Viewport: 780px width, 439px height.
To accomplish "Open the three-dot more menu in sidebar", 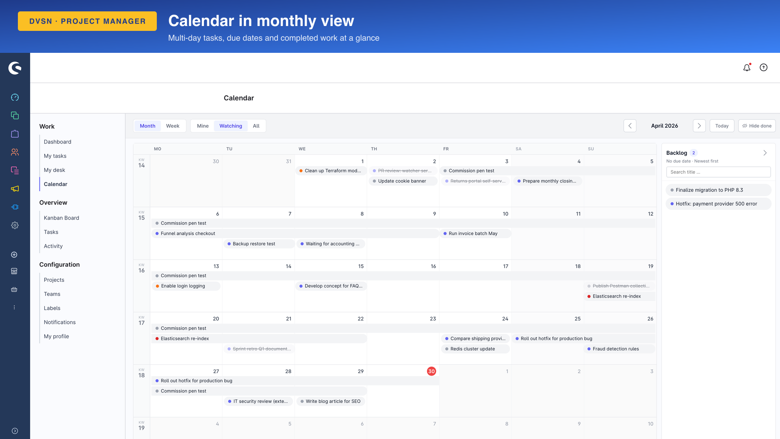I will [14, 307].
